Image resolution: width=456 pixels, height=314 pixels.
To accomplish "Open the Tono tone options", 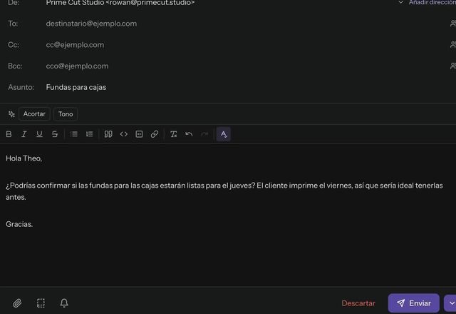I will click(66, 114).
